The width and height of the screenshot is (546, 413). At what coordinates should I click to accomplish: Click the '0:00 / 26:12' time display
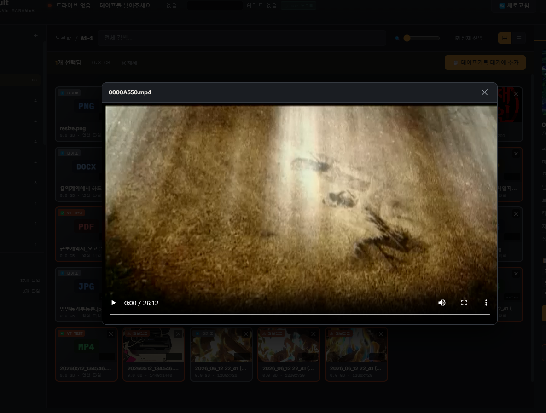click(141, 303)
